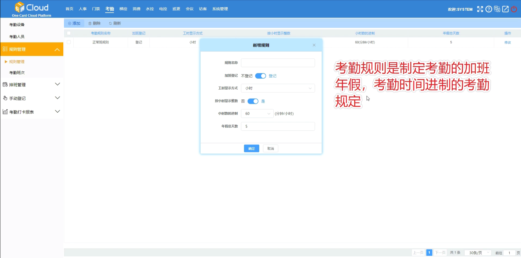521x258 pixels.
Task: Click the 取消 cancel button
Action: 271,149
